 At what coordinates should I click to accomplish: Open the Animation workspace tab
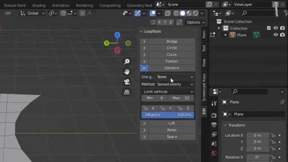(x=61, y=5)
